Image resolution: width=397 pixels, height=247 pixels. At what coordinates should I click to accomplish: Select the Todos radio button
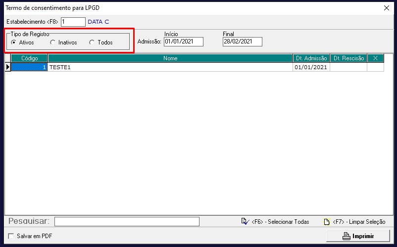(92, 42)
